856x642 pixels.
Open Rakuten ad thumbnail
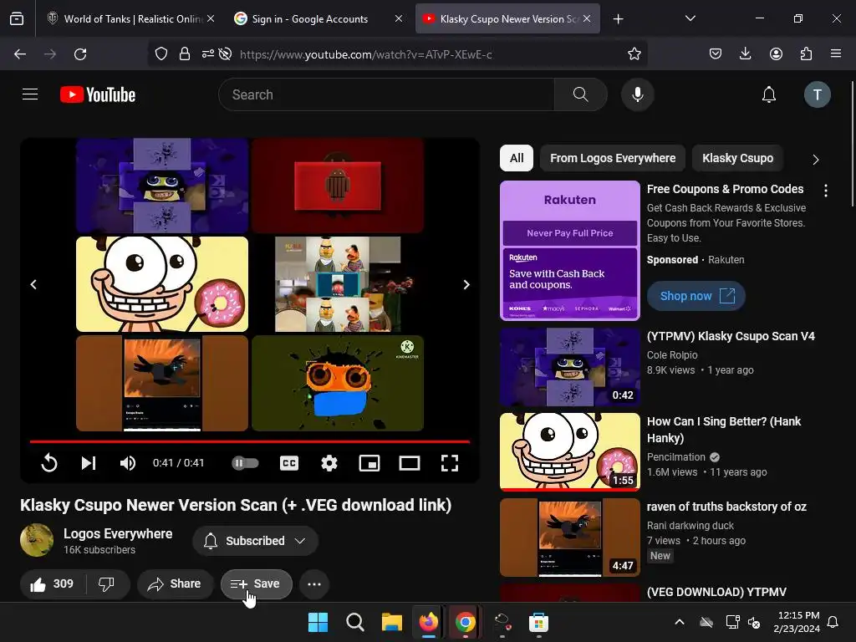[x=570, y=250]
